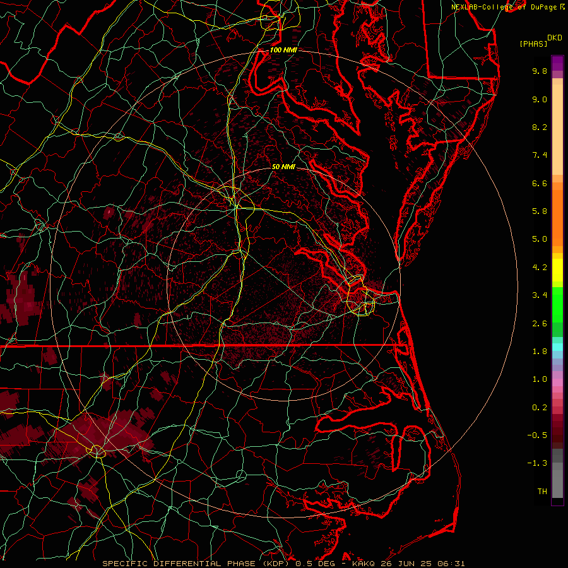Select the 6.6 scale value
The height and width of the screenshot is (568, 568).
(540, 183)
